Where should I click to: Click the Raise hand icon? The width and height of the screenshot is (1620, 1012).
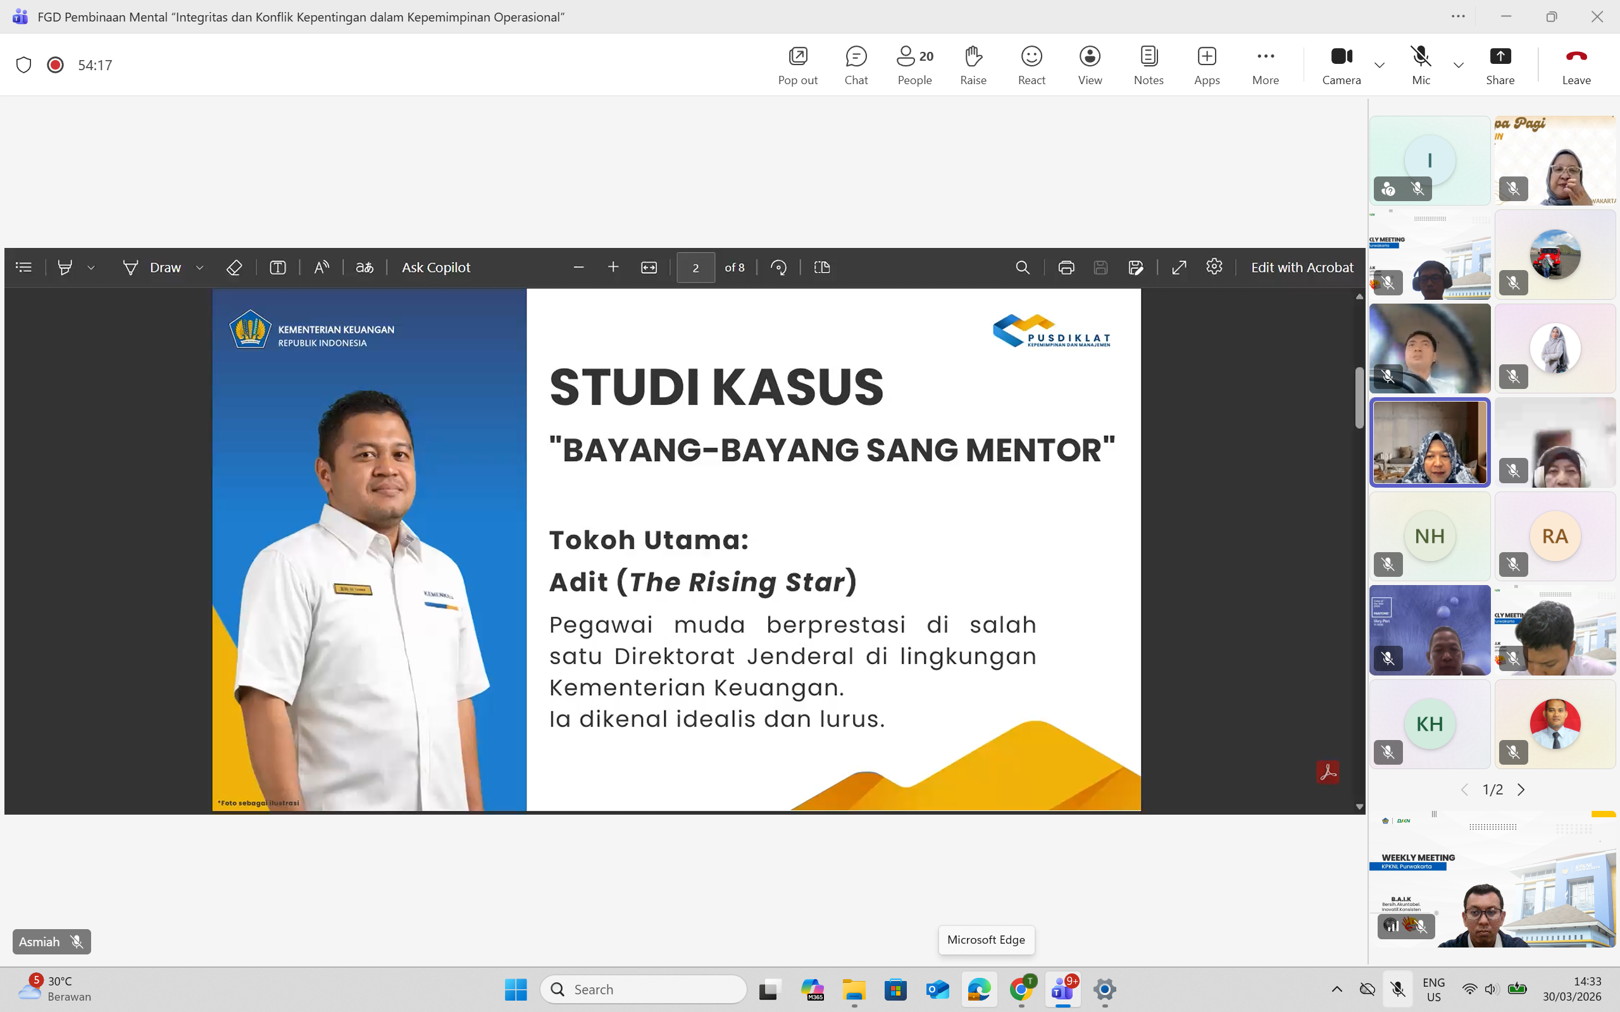pyautogui.click(x=973, y=57)
